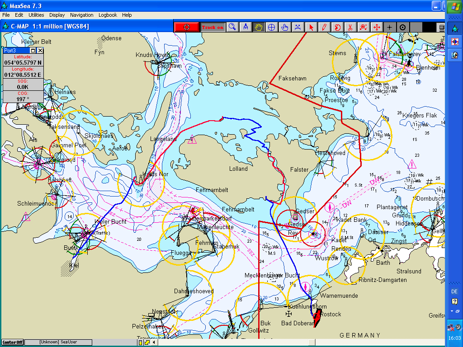Image resolution: width=463 pixels, height=347 pixels.
Task: Click the Port3 latitude value
Action: click(x=23, y=62)
